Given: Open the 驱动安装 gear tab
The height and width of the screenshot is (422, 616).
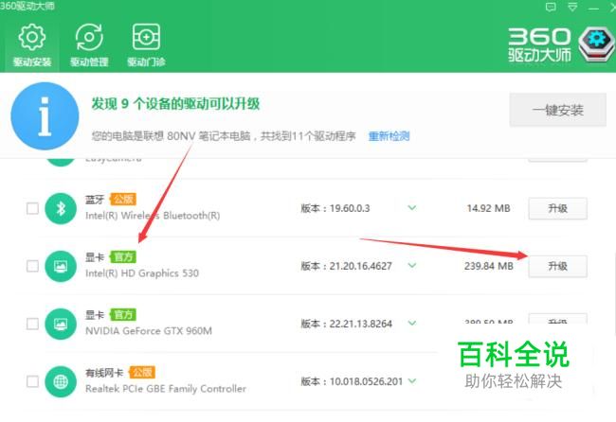Looking at the screenshot, I should (32, 45).
